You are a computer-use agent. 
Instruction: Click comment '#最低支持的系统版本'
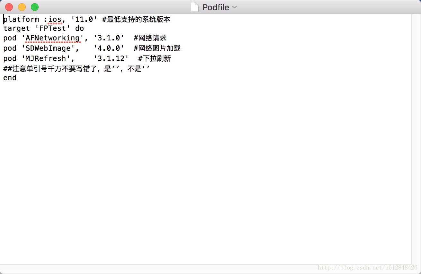click(136, 20)
